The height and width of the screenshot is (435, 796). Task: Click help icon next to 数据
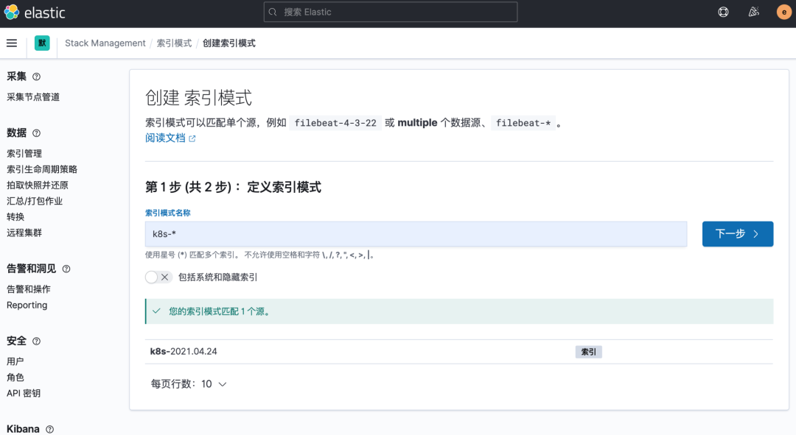pyautogui.click(x=37, y=132)
